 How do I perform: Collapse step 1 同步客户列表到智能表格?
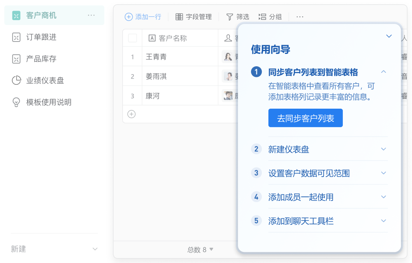(384, 72)
